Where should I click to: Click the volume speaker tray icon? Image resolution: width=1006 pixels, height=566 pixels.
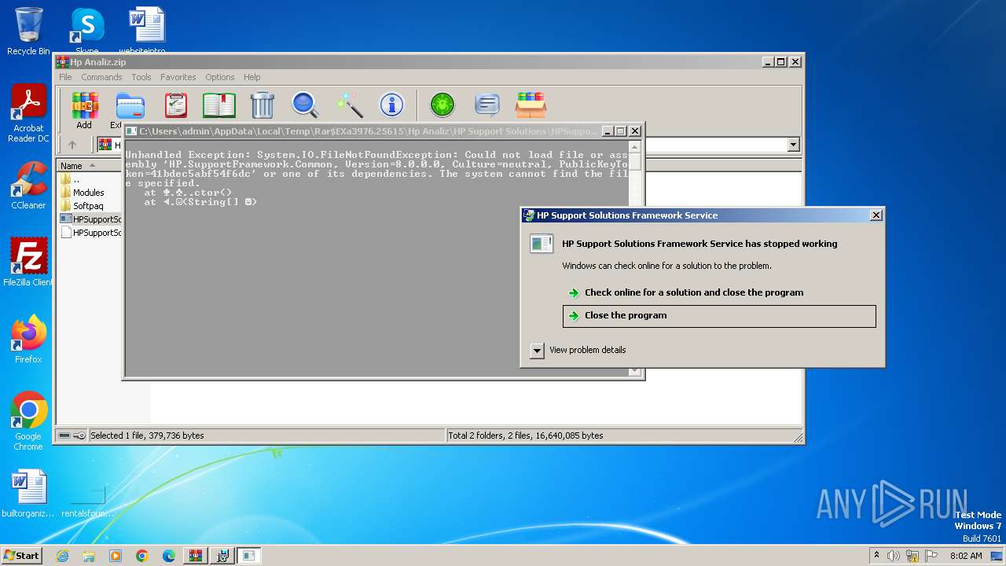coord(894,556)
